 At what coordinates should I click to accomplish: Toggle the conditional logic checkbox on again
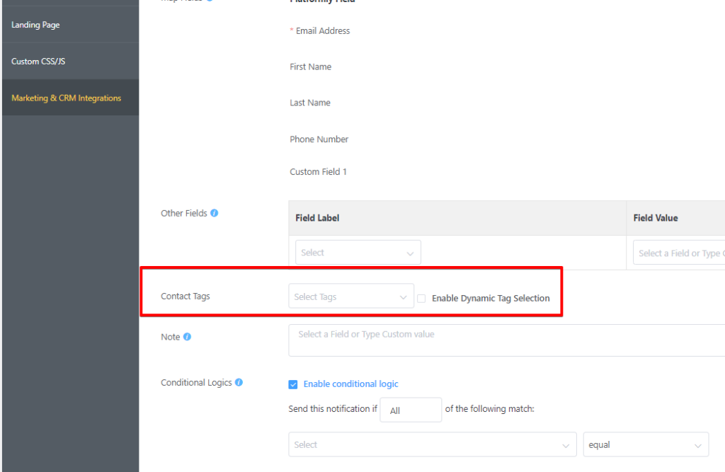coord(293,384)
